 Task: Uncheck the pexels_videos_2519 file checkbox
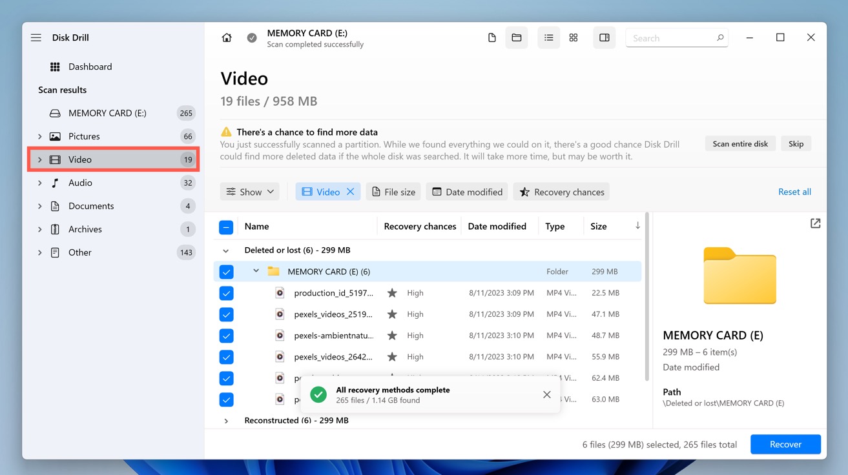tap(226, 314)
